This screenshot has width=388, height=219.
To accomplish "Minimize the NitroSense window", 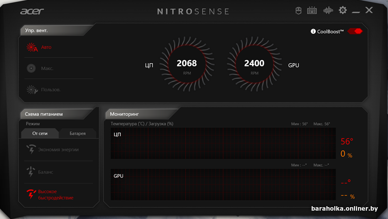I will [x=356, y=12].
